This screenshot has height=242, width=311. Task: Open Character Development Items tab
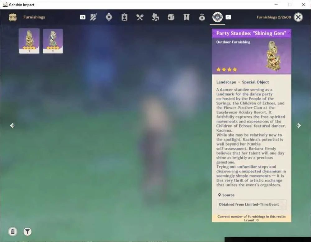[124, 17]
